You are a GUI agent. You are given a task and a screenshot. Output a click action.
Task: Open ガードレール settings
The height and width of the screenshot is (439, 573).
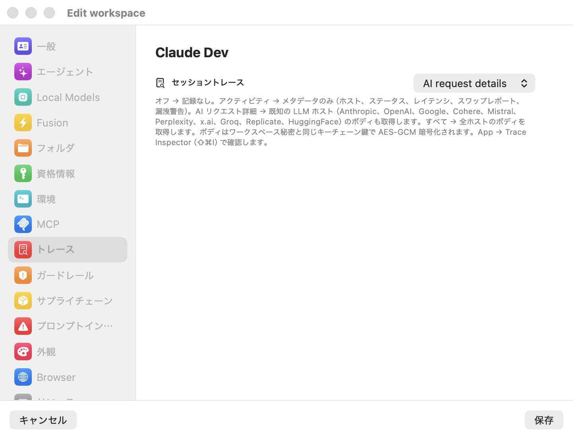(68, 275)
